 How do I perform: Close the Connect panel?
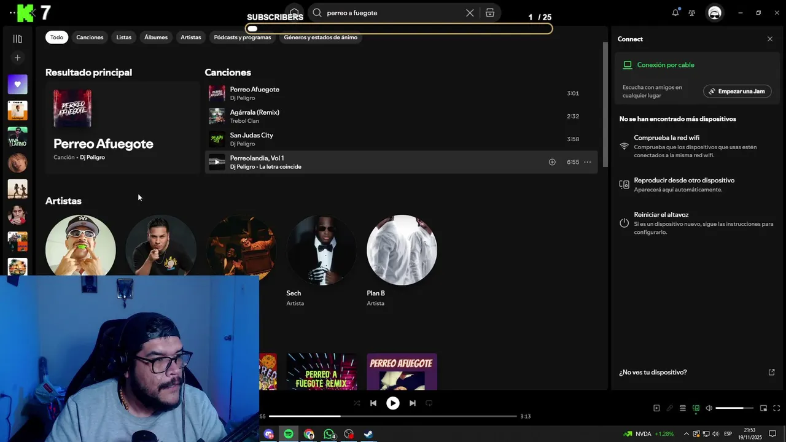770,39
